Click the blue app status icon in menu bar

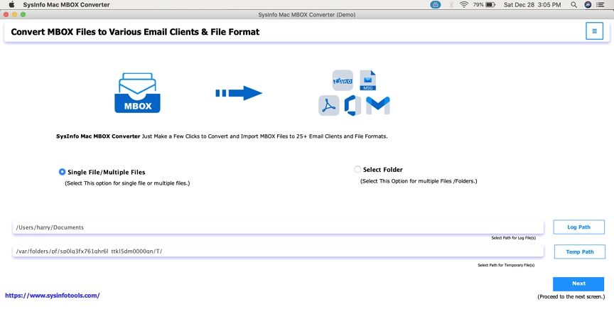click(436, 5)
